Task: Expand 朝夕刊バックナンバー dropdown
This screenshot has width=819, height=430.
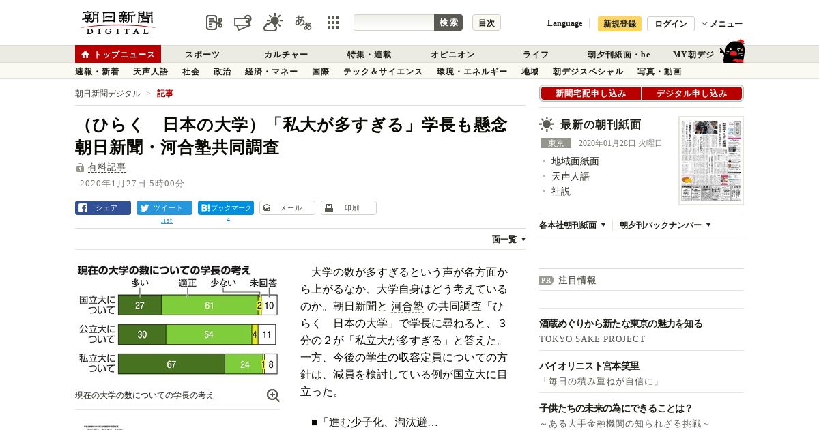Action: (x=665, y=225)
